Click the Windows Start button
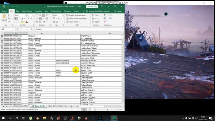215x121 pixels. click(3, 118)
